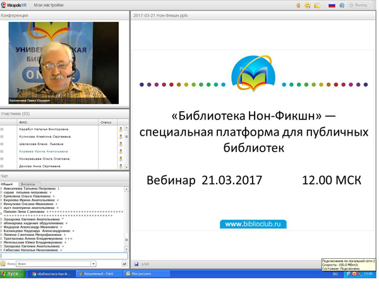Switch language using the Russian flag icon
379x303 pixels.
click(332, 5)
